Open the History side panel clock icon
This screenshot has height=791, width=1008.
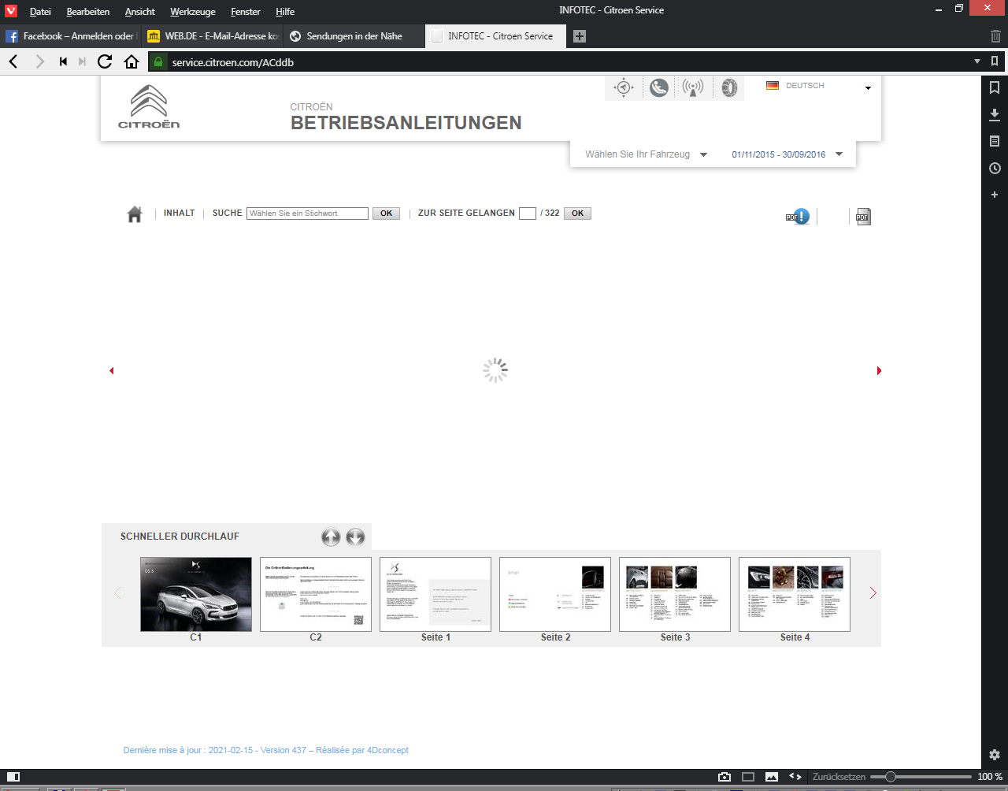coord(995,169)
